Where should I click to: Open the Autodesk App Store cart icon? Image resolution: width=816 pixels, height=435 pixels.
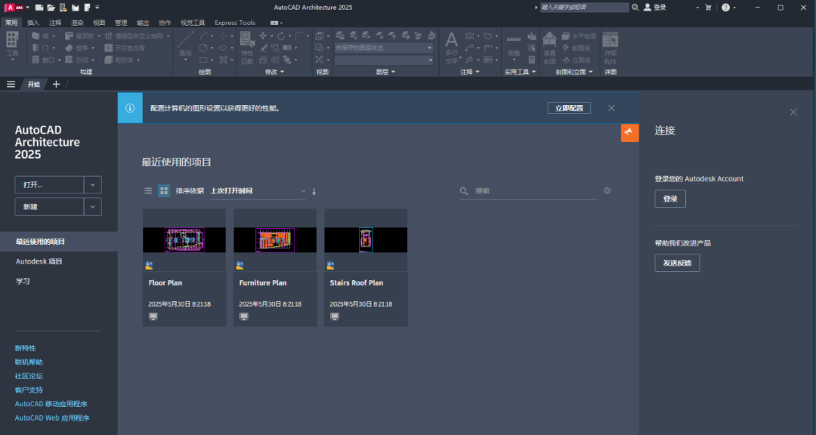[x=708, y=7]
